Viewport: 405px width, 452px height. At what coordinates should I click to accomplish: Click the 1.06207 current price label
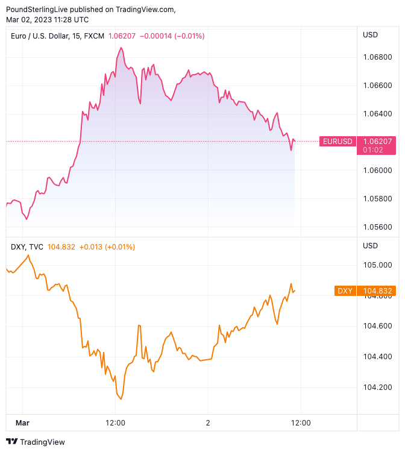click(x=377, y=141)
